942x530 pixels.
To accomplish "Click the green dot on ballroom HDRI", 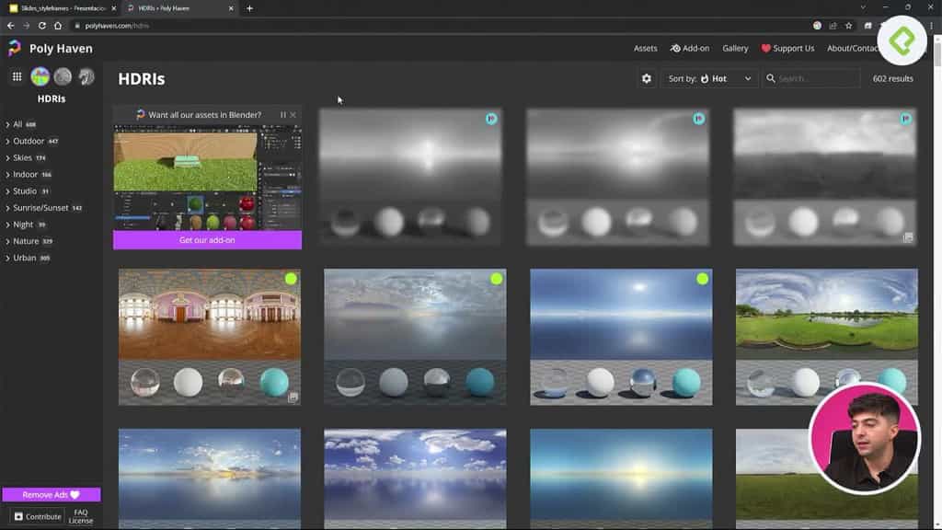I will pyautogui.click(x=291, y=279).
